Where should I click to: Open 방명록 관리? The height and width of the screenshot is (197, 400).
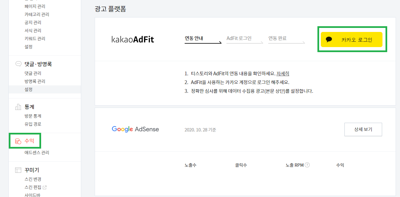(x=35, y=81)
